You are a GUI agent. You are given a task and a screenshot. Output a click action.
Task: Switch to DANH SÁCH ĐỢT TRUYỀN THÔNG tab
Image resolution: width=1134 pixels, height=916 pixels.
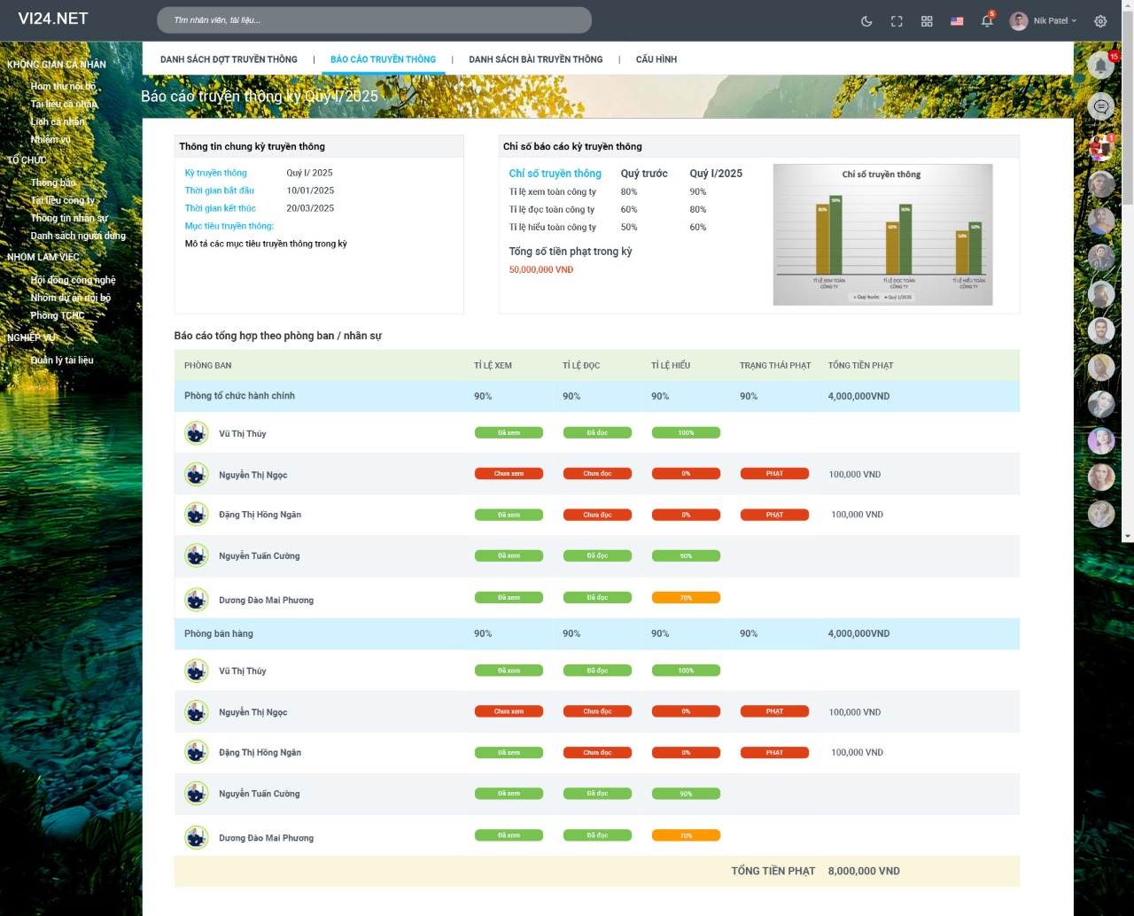[229, 59]
